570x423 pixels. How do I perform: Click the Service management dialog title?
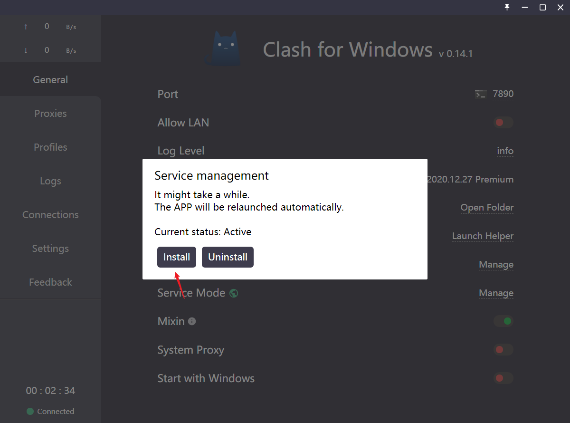pyautogui.click(x=211, y=176)
